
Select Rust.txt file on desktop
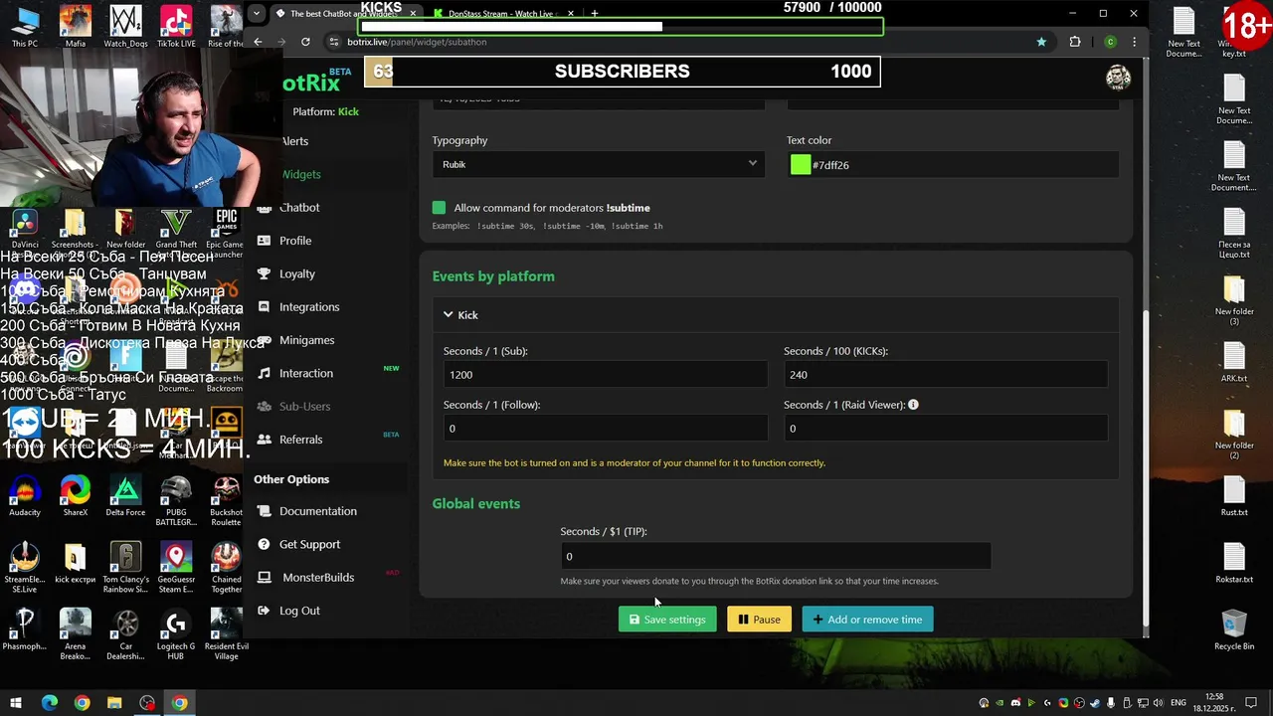coord(1234,496)
